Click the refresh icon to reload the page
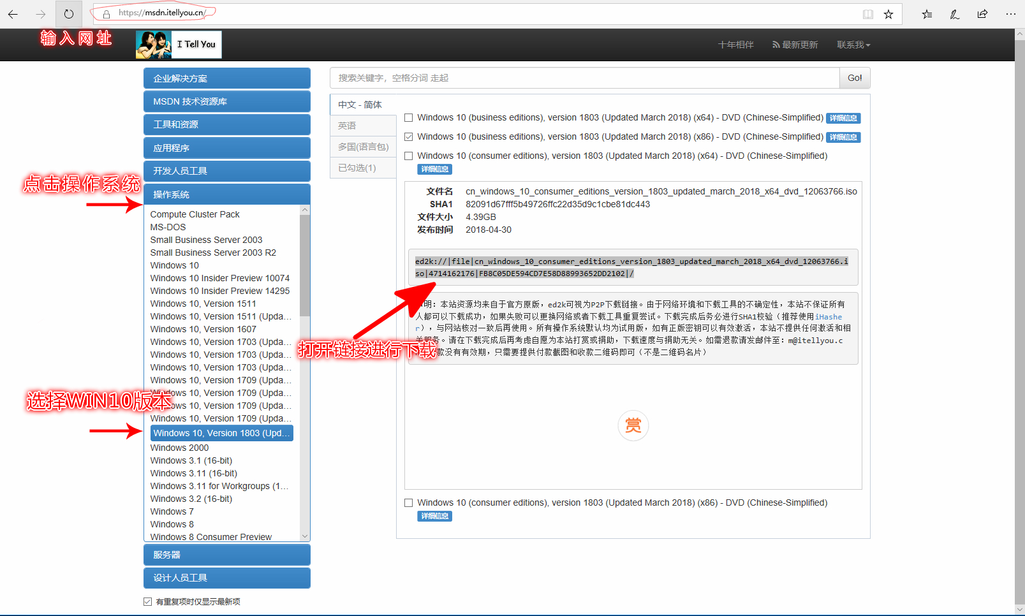 pyautogui.click(x=69, y=13)
